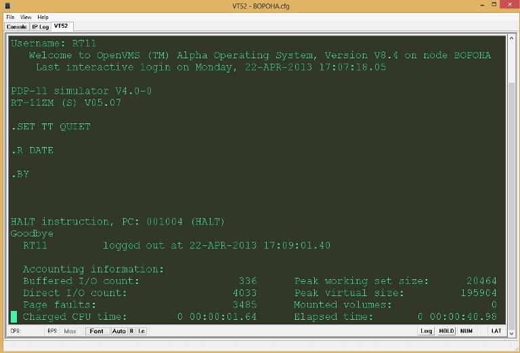Toggle the Auto button in status bar
This screenshot has height=353, width=520.
click(118, 331)
